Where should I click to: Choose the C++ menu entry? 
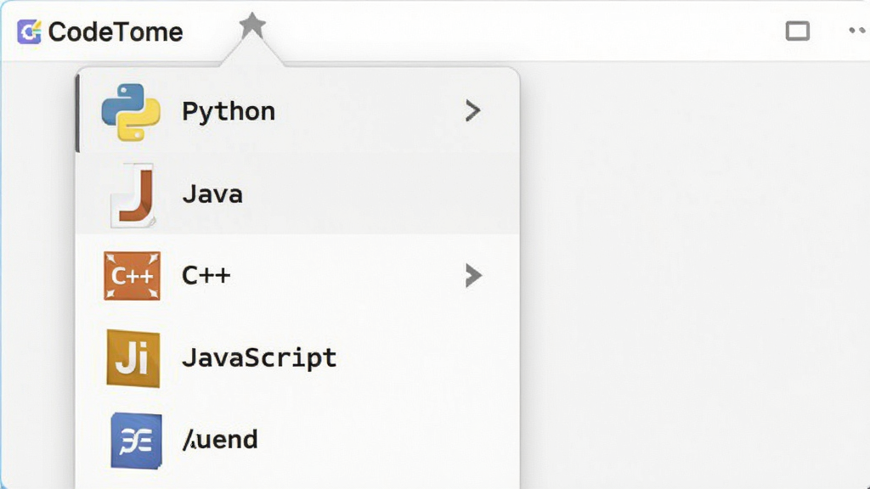298,276
